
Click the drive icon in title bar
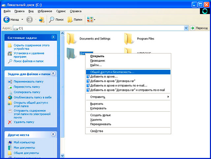pos(4,5)
